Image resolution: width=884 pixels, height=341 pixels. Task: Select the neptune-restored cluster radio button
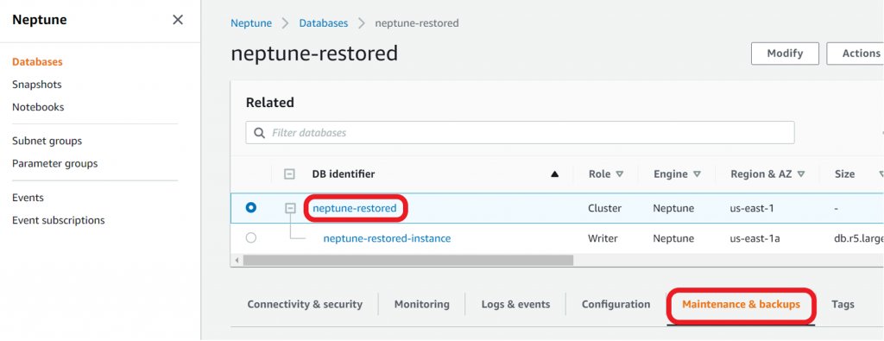(251, 208)
